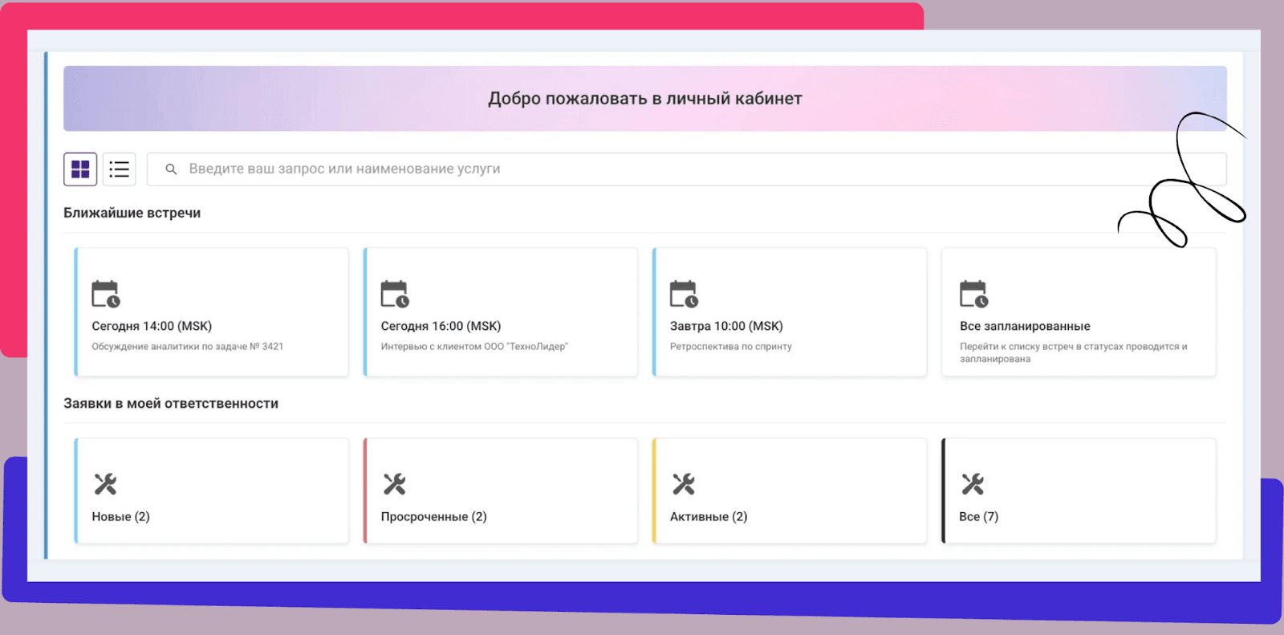This screenshot has height=635, width=1284.
Task: Click tools icon on Новые card
Action: click(105, 484)
